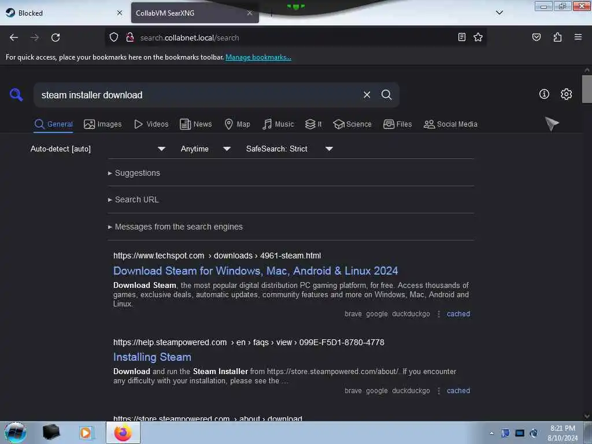Open SearXNG preferences gear
The width and height of the screenshot is (592, 444).
(x=566, y=94)
